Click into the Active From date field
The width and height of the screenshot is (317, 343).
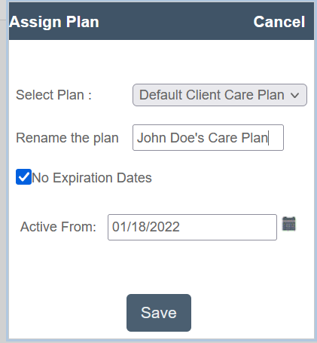click(x=192, y=227)
